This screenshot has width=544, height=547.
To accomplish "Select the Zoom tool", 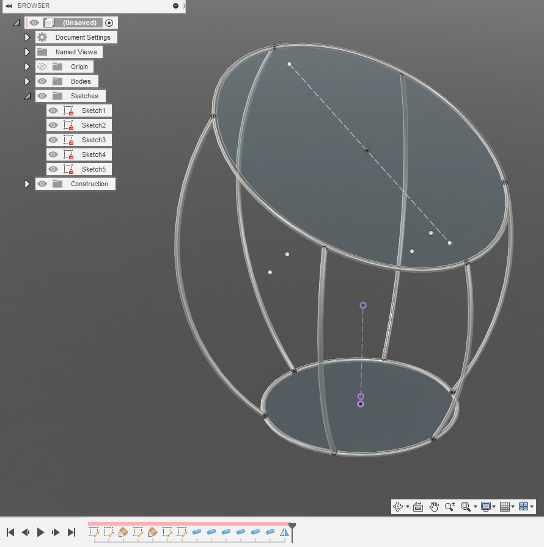I will pyautogui.click(x=449, y=507).
